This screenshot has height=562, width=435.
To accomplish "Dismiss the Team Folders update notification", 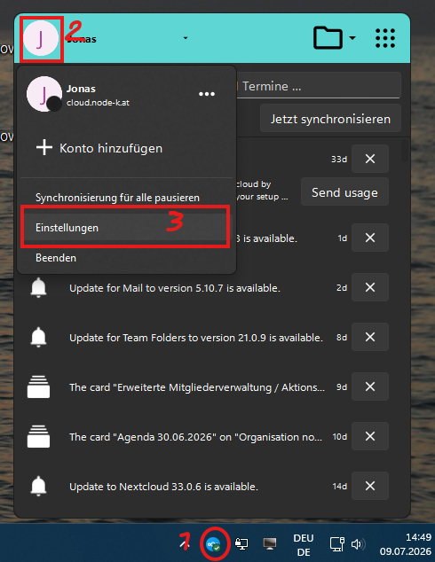I will point(370,337).
